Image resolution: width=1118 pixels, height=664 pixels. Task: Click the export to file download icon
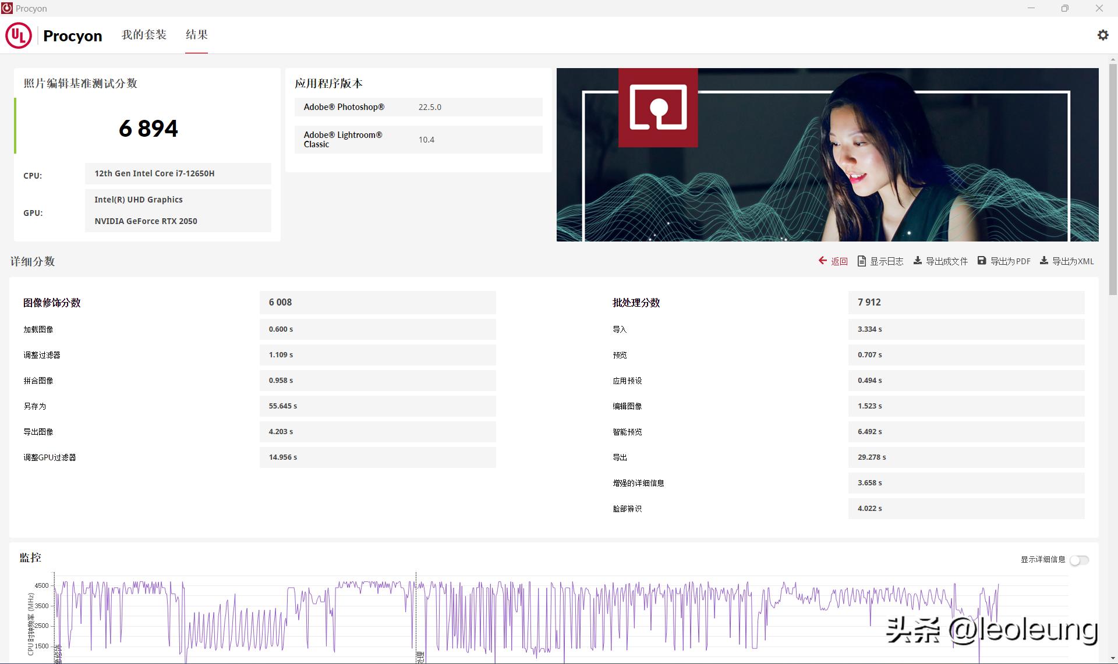[918, 261]
